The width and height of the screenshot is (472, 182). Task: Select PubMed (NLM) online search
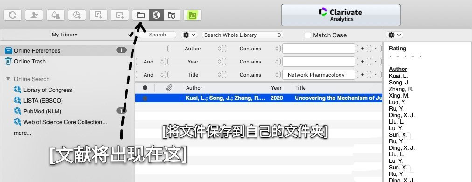[42, 112]
